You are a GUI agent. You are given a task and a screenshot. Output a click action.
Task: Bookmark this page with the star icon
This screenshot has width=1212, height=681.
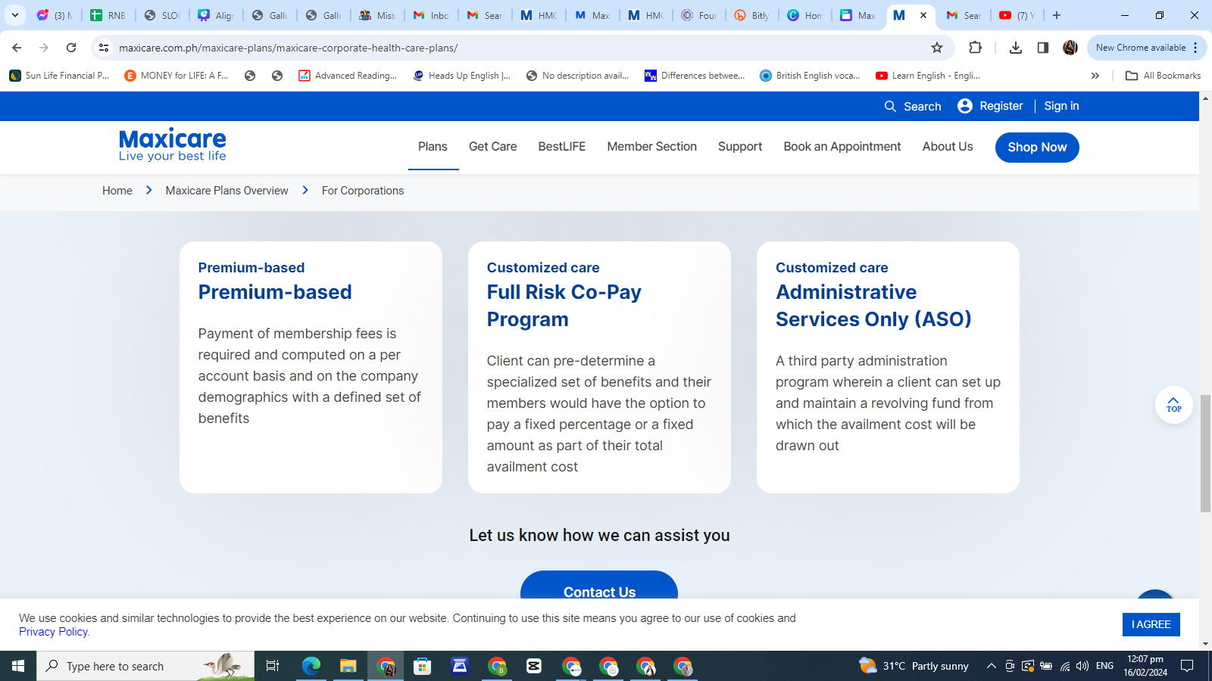937,48
